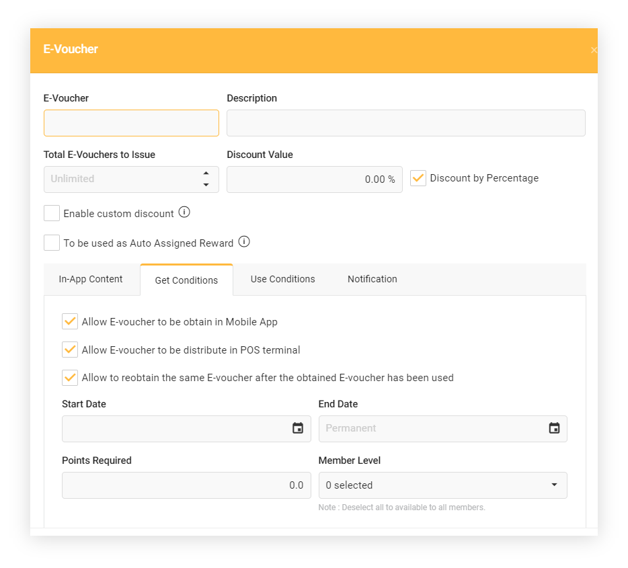
Task: Open the Start Date calendar picker
Action: pos(298,428)
